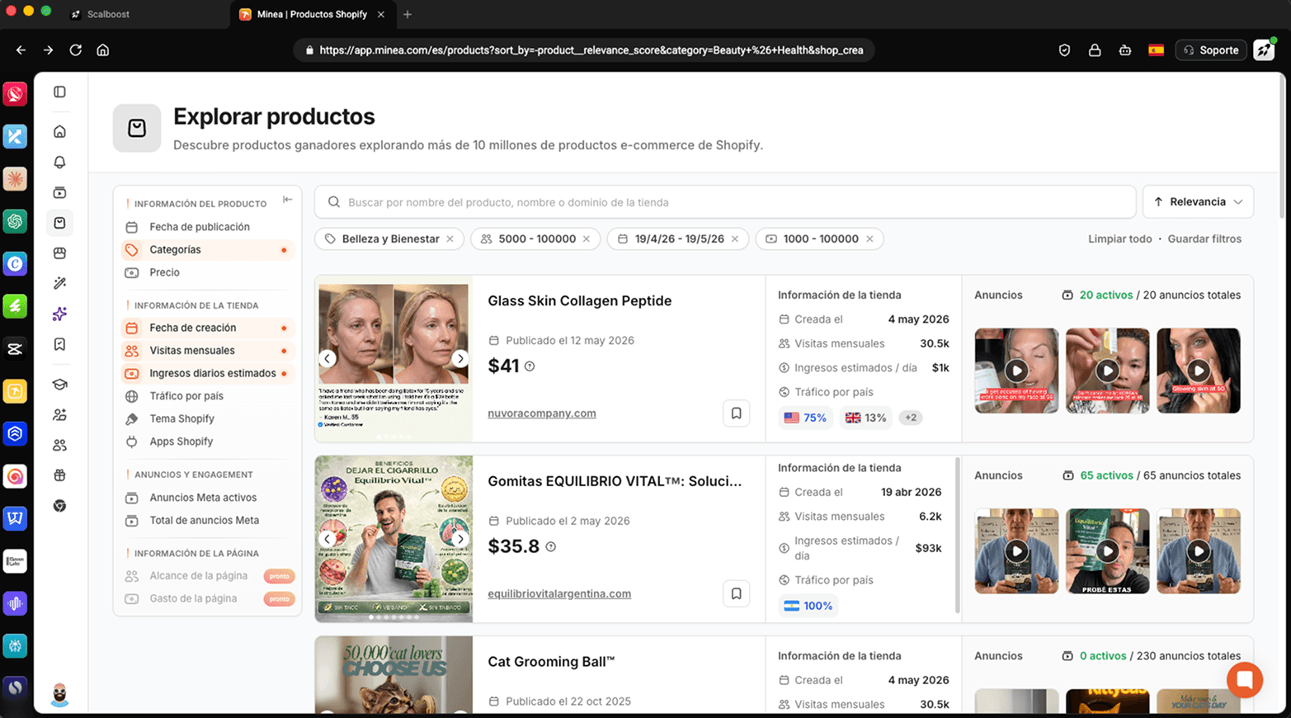Click the info icon beside $41 price
Viewport: 1291px width, 718px height.
(530, 366)
